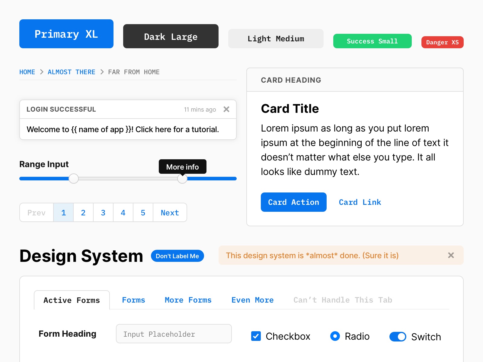Screen dimensions: 483x362
Task: Navigate to Home via the breadcrumb
Action: click(x=27, y=72)
